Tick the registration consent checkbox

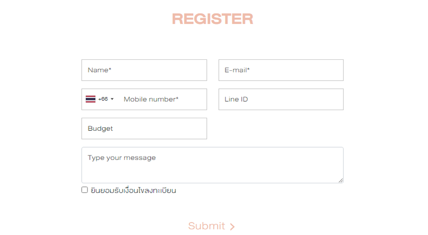85,190
